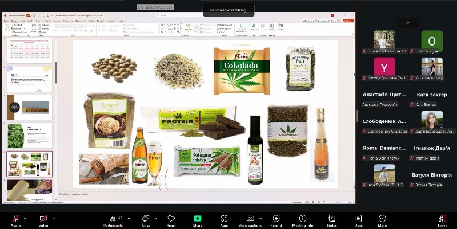Screen dimensions: 457x229
Task: Click the Eva Ivanišová's screen label
Action: pos(155,7)
